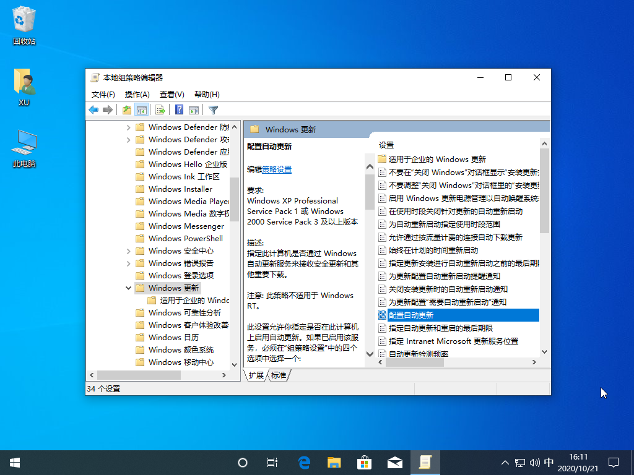
Task: Open Microsoft Store from taskbar
Action: tap(364, 463)
